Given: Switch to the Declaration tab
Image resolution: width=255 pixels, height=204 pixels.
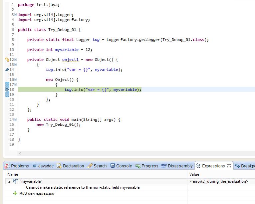Looking at the screenshot, I should (x=71, y=166).
